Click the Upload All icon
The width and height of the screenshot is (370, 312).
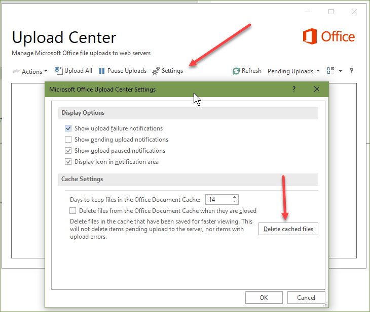tap(58, 71)
